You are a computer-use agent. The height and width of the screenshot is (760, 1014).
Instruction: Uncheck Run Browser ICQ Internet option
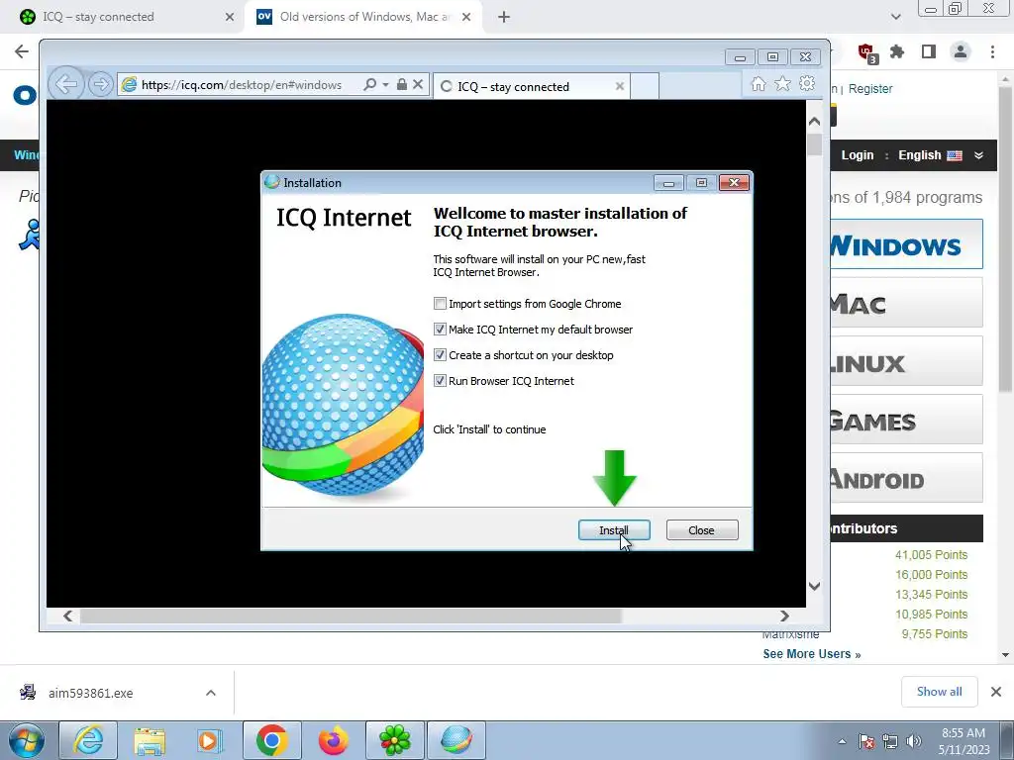[440, 381]
